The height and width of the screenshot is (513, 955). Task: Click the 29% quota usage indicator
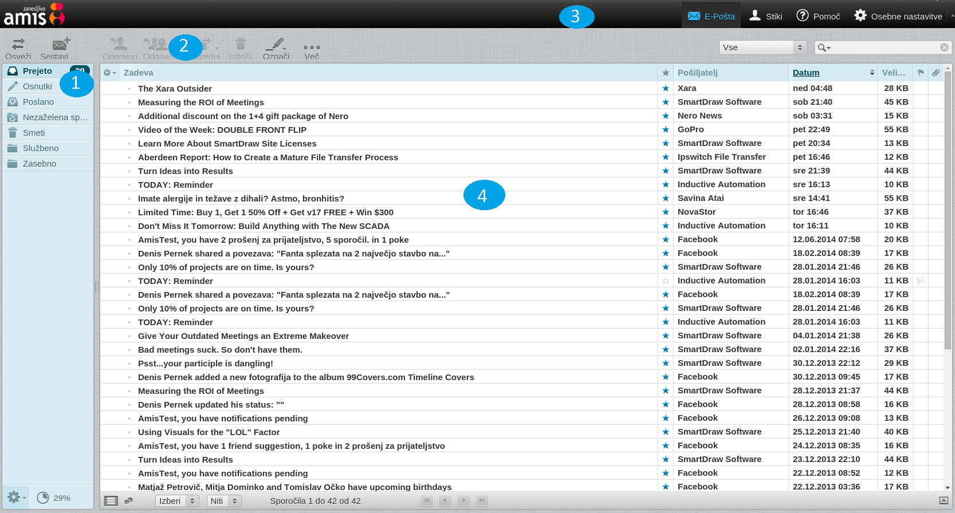coord(54,498)
